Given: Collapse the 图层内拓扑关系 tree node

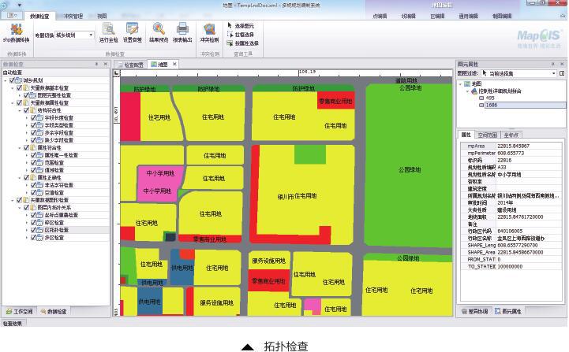Looking at the screenshot, I should pos(20,208).
